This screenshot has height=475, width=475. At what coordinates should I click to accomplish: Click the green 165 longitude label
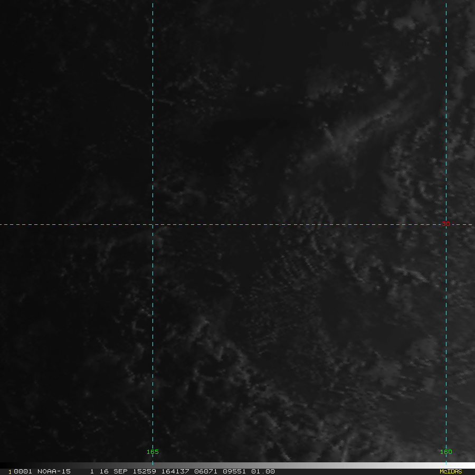pos(153,452)
